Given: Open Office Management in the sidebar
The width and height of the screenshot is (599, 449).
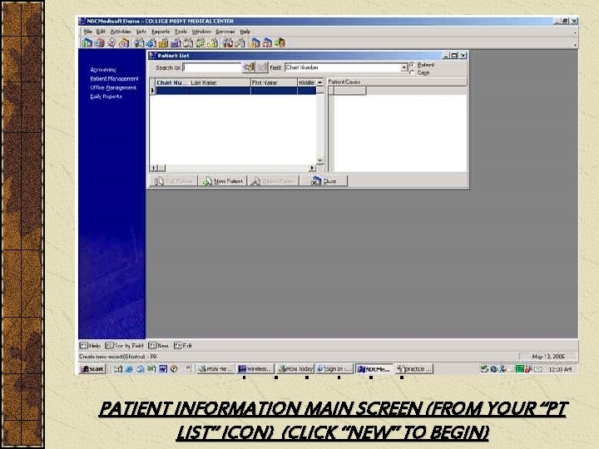Looking at the screenshot, I should click(113, 87).
